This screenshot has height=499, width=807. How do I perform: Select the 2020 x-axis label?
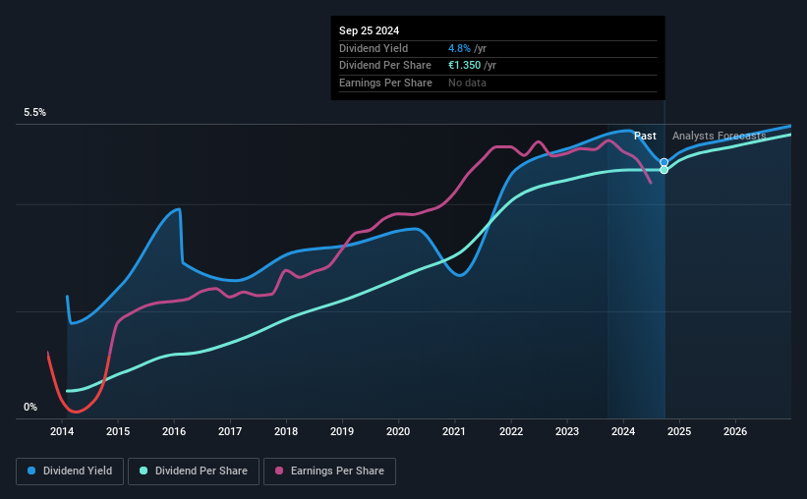pyautogui.click(x=398, y=431)
